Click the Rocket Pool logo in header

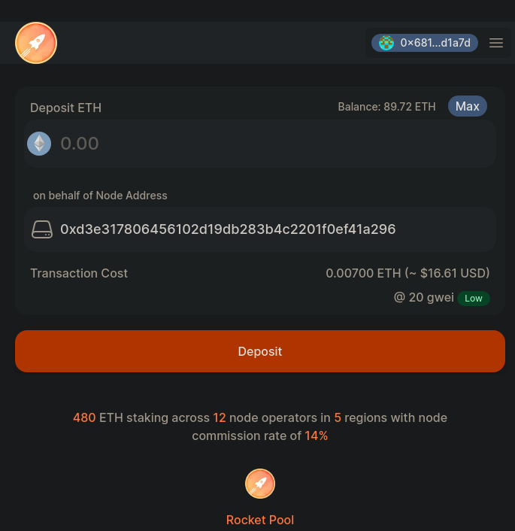36,43
